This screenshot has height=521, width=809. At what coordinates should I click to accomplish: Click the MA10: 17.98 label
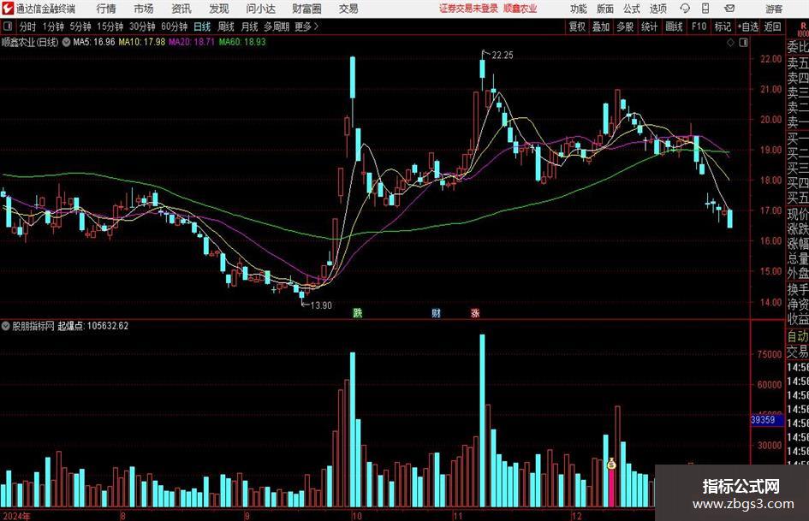pyautogui.click(x=142, y=42)
